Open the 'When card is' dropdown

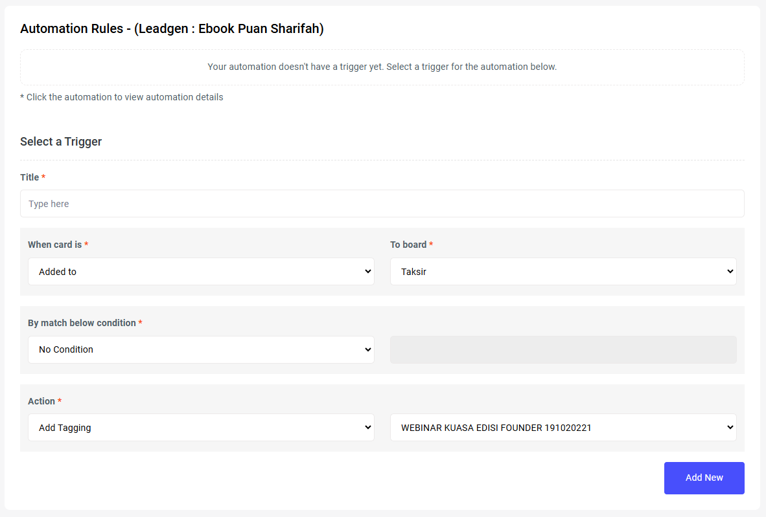201,272
